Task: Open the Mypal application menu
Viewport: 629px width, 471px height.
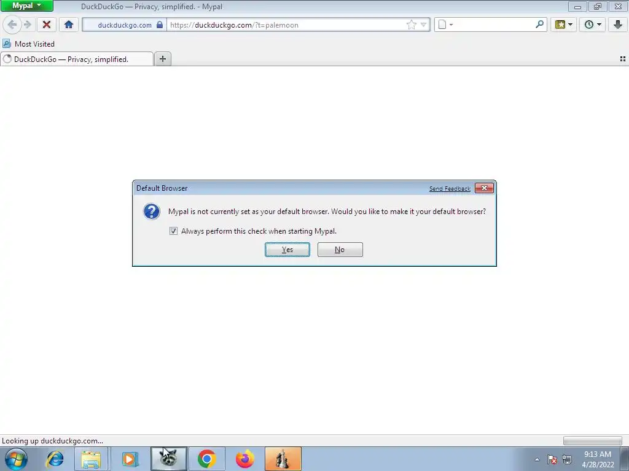Action: click(x=26, y=6)
